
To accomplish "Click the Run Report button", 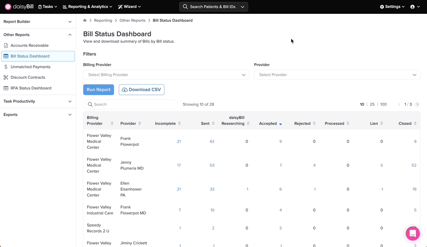I will 99,90.
